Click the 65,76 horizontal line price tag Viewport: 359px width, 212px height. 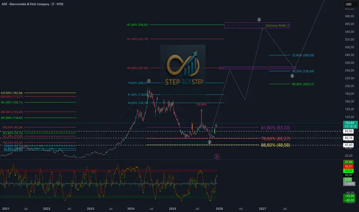click(x=349, y=138)
